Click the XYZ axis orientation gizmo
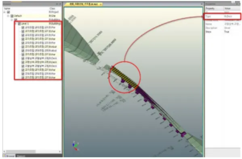 click(75, 146)
